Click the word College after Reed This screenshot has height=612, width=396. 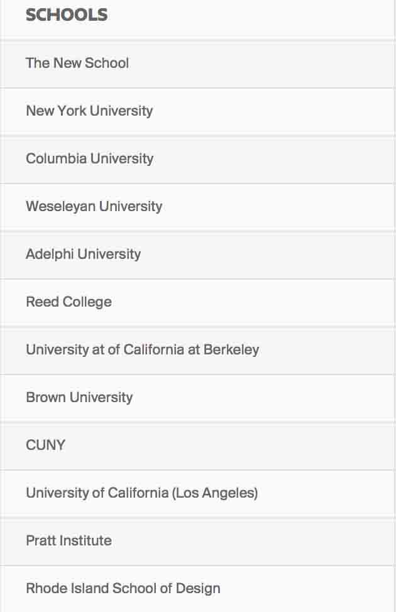pyautogui.click(x=87, y=302)
